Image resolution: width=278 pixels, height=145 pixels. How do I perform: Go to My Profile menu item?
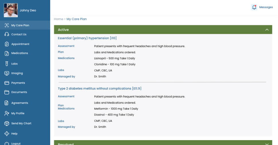click(18, 113)
